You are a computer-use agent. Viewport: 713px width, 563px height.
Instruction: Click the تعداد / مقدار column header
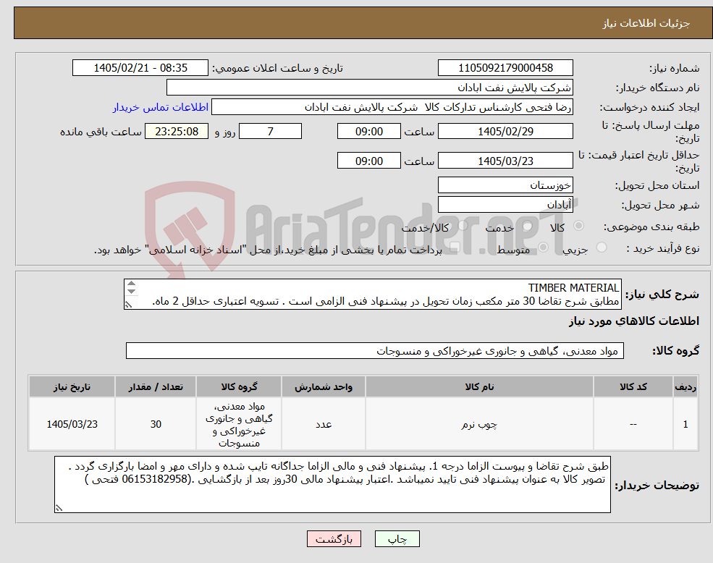click(x=156, y=386)
